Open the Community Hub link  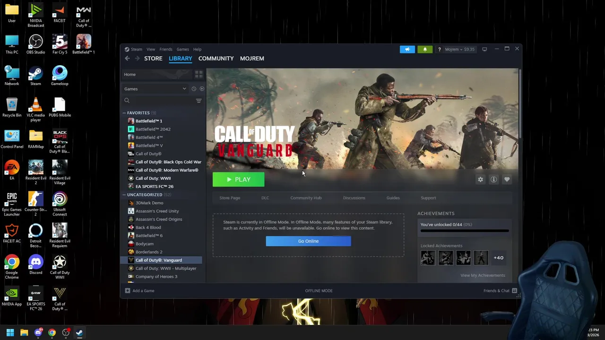click(x=306, y=198)
